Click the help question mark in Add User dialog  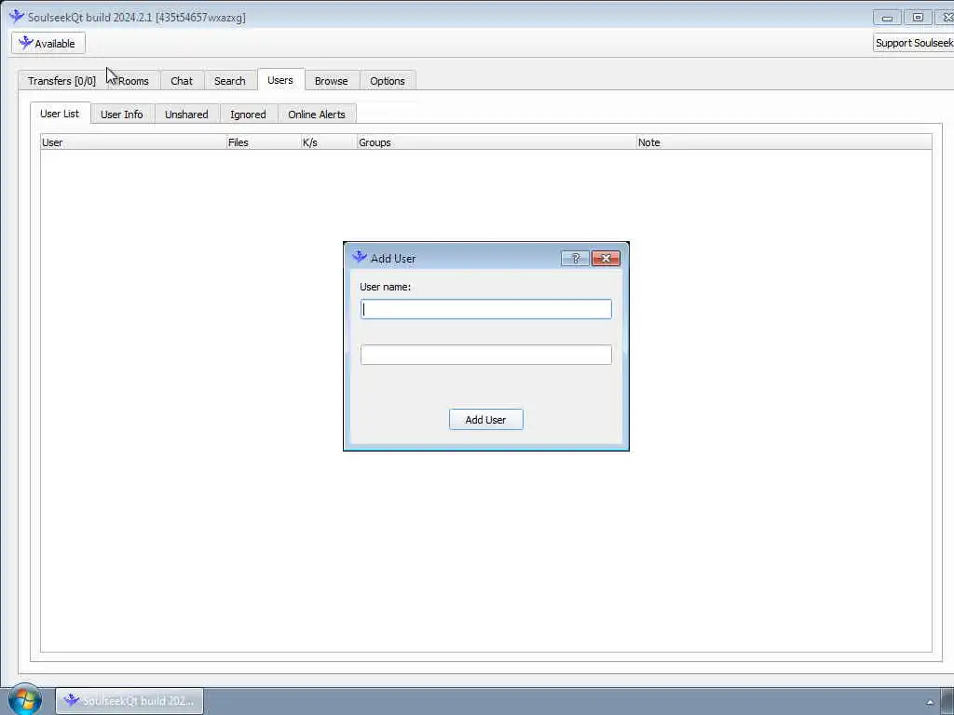tap(575, 259)
